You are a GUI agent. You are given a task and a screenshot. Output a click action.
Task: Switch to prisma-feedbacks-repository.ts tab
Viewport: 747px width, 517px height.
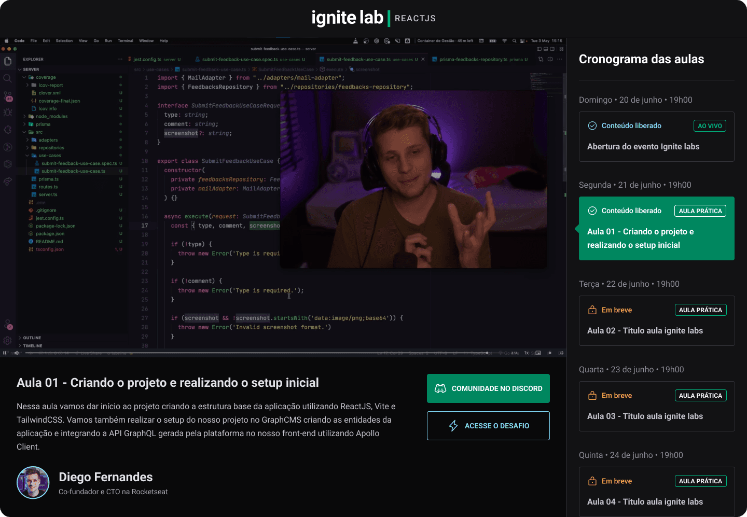(480, 59)
